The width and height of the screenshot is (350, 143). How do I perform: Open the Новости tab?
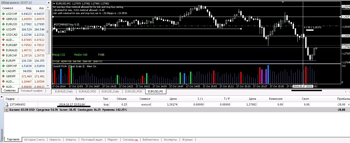55,140
